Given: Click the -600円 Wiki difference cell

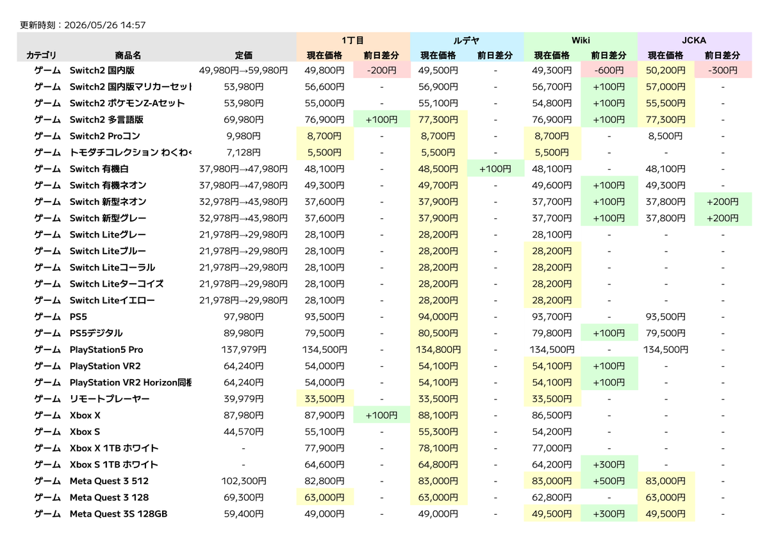Looking at the screenshot, I should click(x=609, y=70).
